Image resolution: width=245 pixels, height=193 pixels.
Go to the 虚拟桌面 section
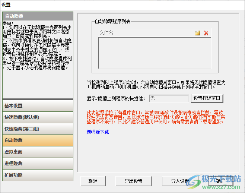(x=38, y=152)
